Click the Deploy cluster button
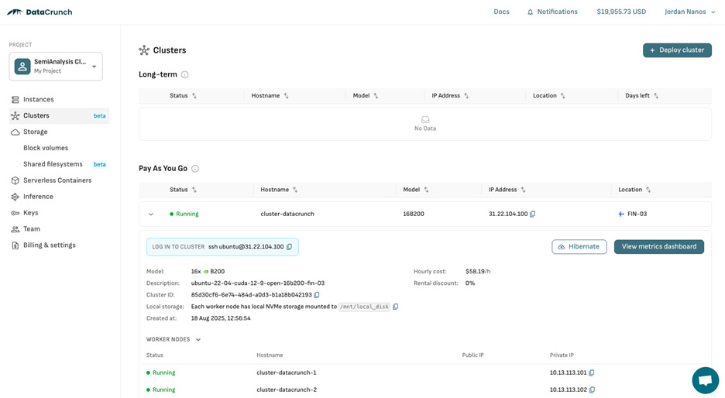Viewport: 725px width, 398px height. pos(677,50)
